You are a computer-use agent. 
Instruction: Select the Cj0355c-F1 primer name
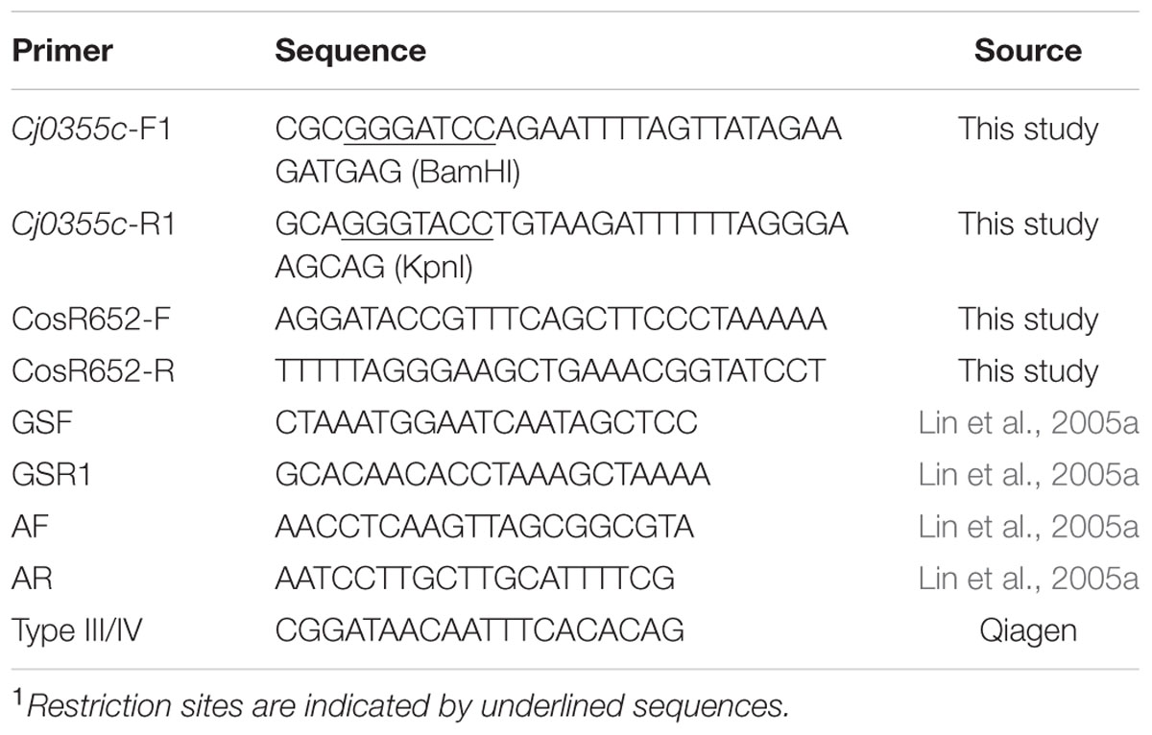(x=92, y=129)
